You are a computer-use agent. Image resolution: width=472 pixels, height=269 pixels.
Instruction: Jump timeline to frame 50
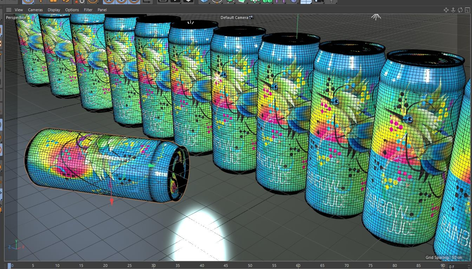coord(250,265)
